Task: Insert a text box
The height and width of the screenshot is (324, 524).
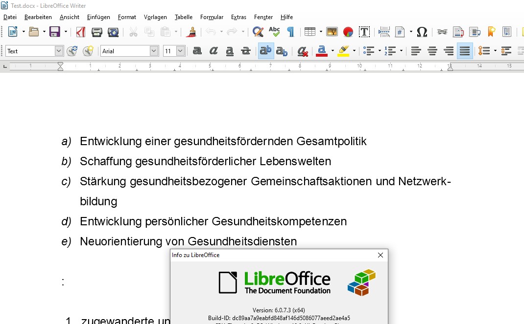Action: click(x=364, y=32)
